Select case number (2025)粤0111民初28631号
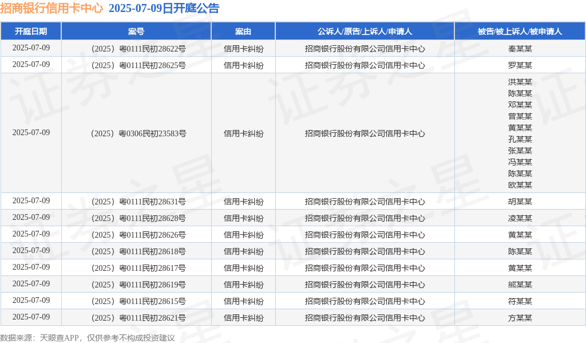Image resolution: width=586 pixels, height=343 pixels. coord(138,202)
